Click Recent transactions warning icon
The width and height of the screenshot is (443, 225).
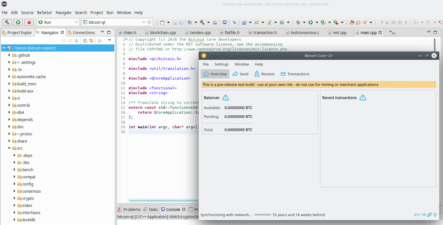[x=363, y=98]
